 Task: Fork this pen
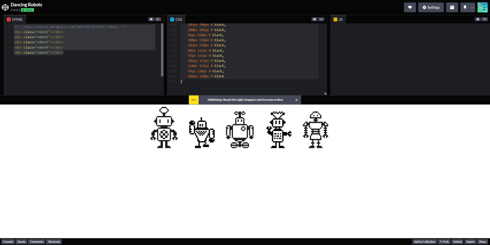pyautogui.click(x=444, y=242)
